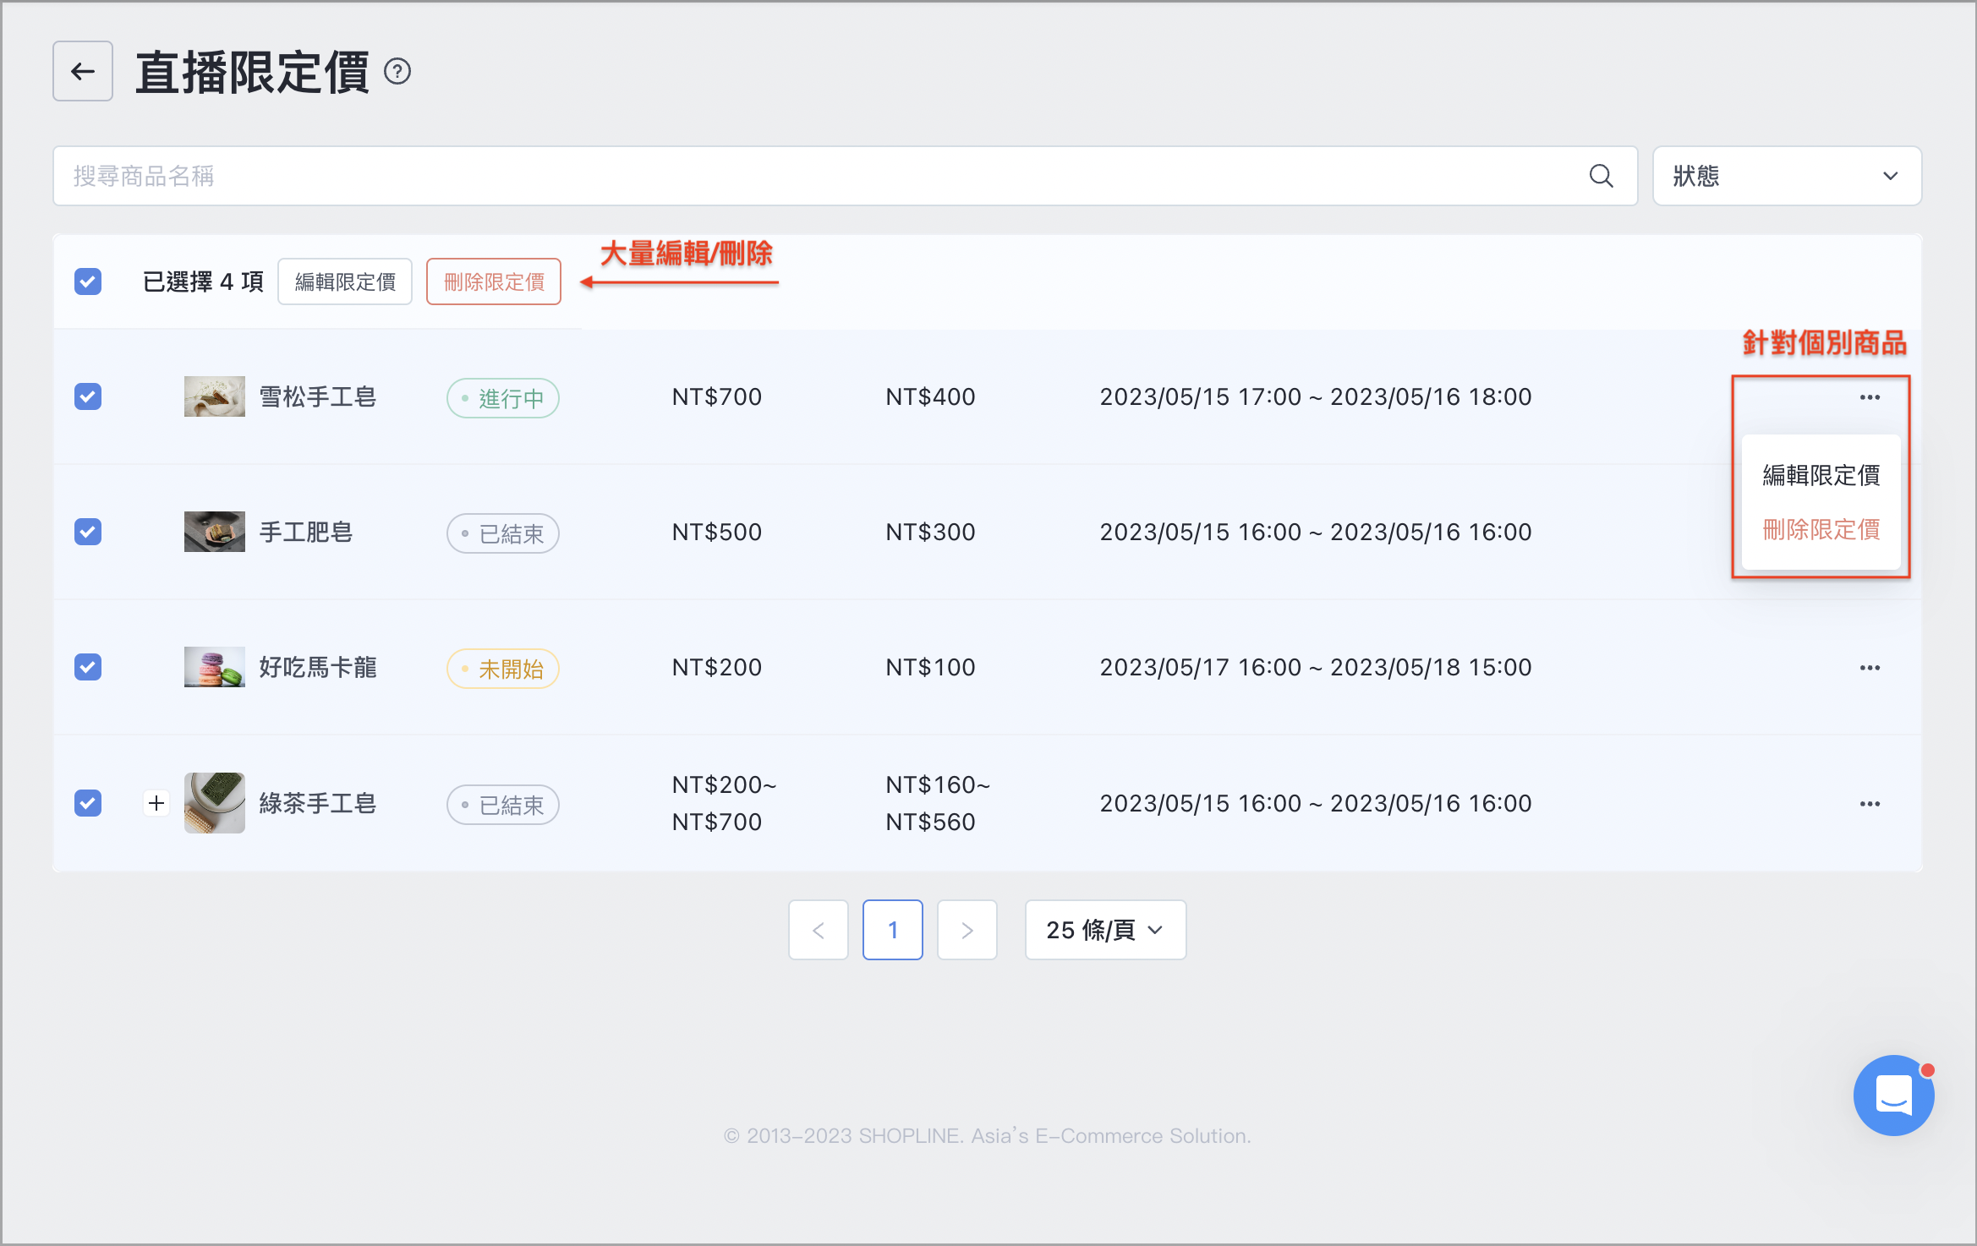The height and width of the screenshot is (1246, 1977).
Task: Open the 25 條/頁 page size dropdown
Action: point(1105,930)
